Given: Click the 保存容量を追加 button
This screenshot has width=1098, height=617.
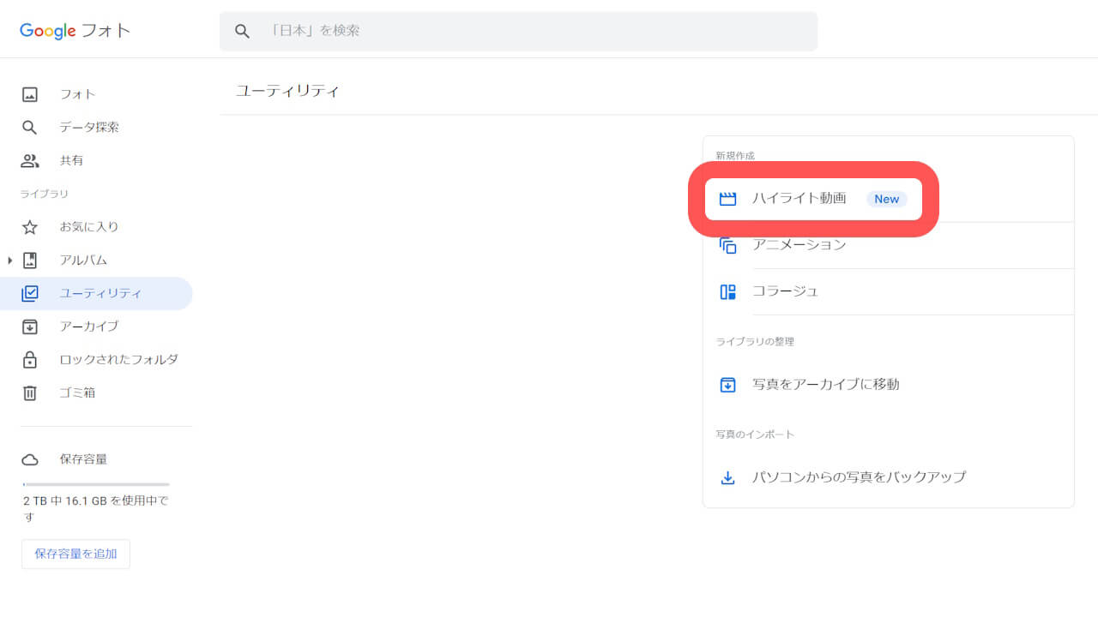Looking at the screenshot, I should pos(75,554).
